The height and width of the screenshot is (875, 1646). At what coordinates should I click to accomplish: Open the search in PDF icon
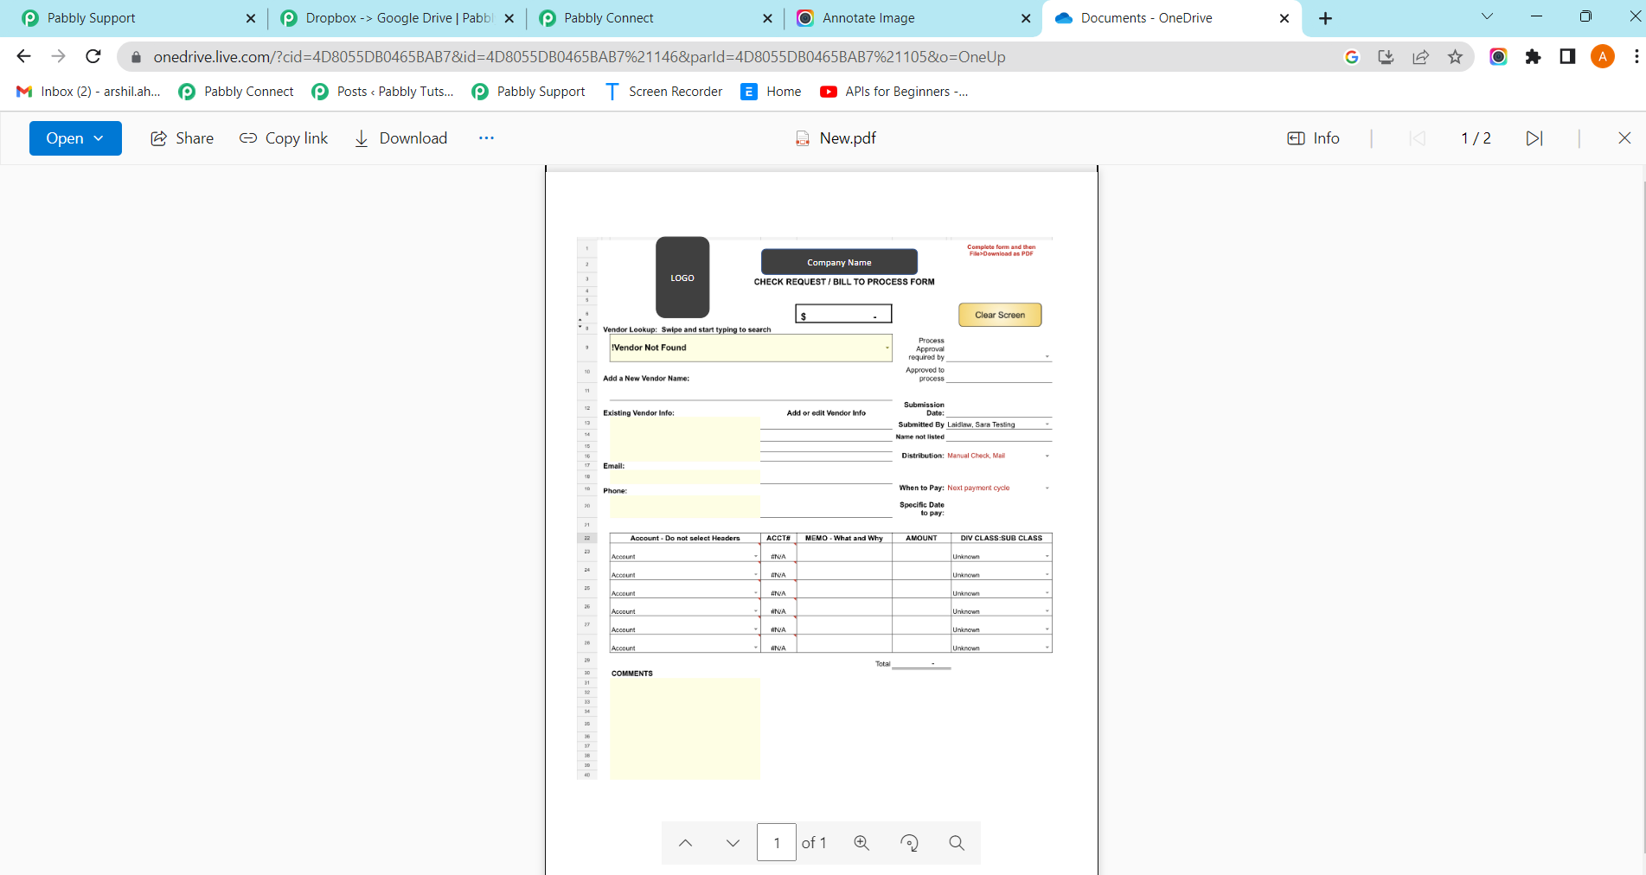(x=957, y=843)
